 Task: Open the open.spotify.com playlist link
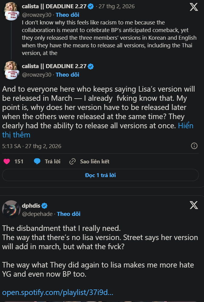[58, 293]
